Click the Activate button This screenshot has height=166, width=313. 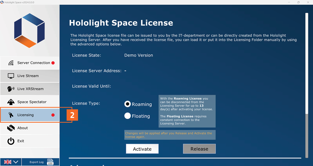pyautogui.click(x=142, y=149)
